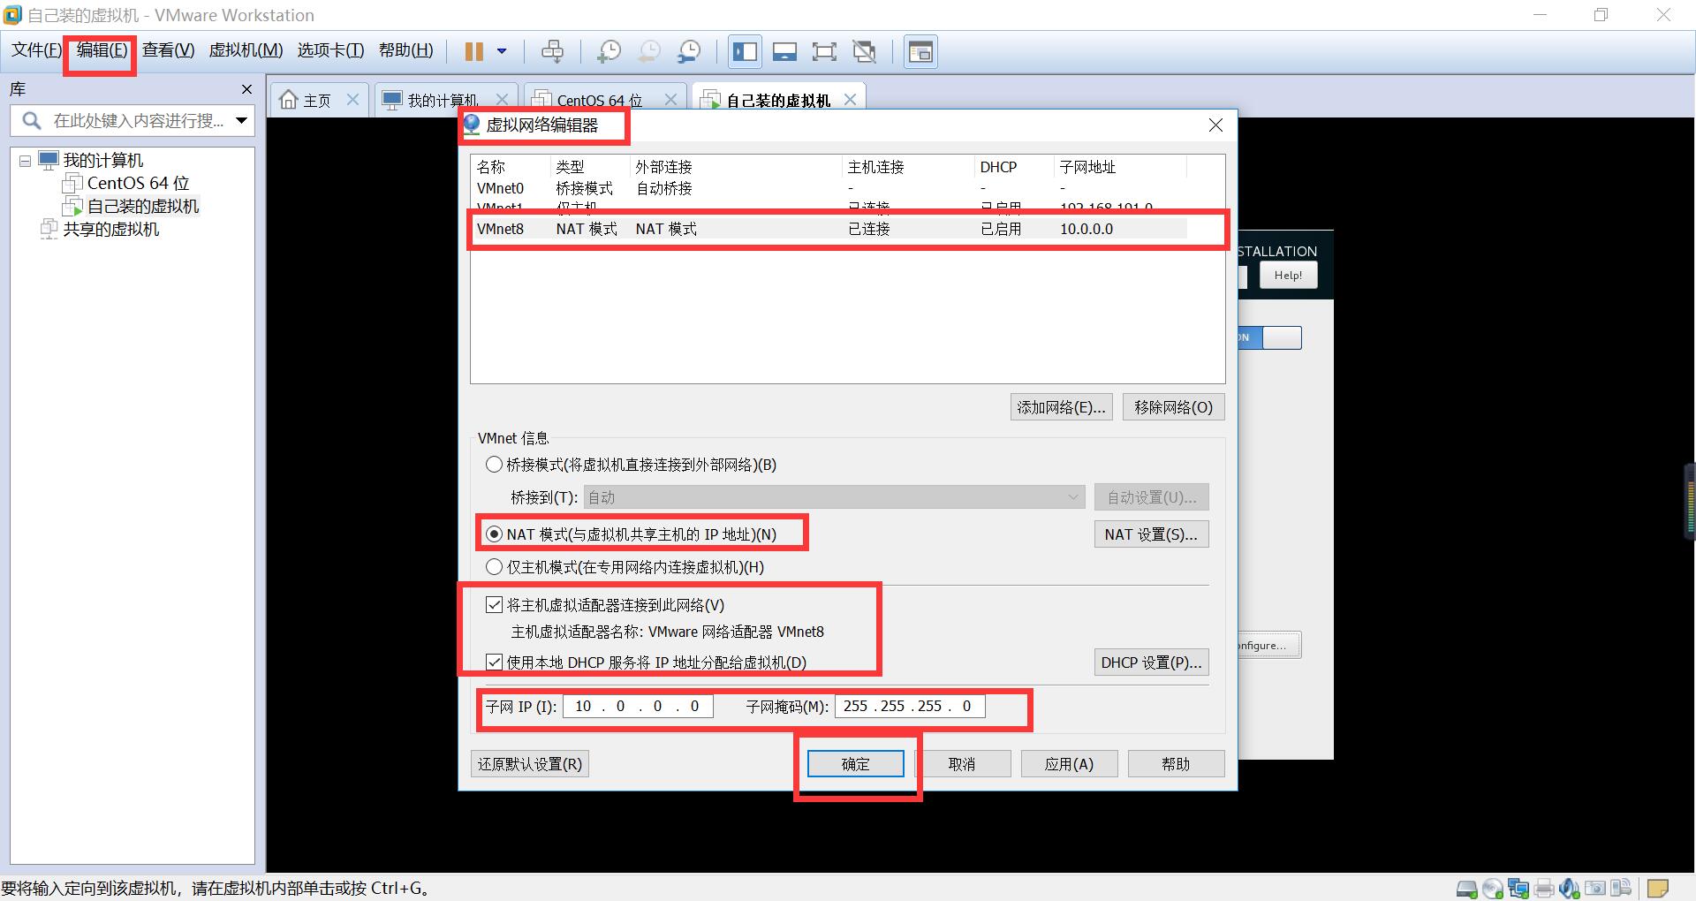1696x901 pixels.
Task: Toggle the show library sidebar toolbar icon
Action: (745, 51)
